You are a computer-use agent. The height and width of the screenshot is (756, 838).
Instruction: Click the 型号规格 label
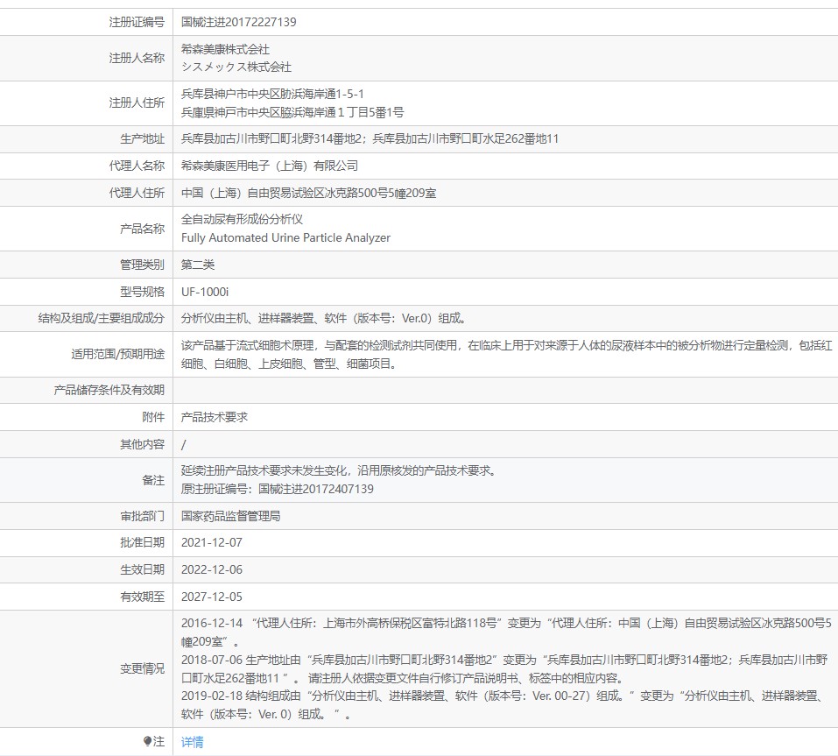click(x=142, y=292)
